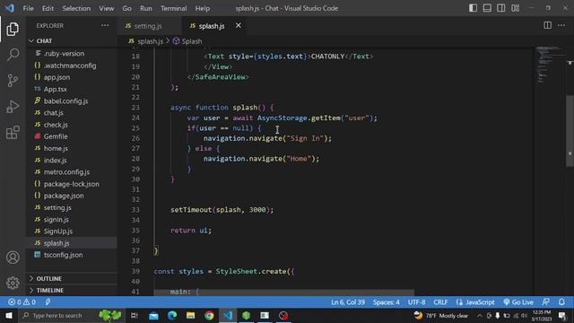Open the View menu
Image resolution: width=574 pixels, height=323 pixels.
pos(106,8)
